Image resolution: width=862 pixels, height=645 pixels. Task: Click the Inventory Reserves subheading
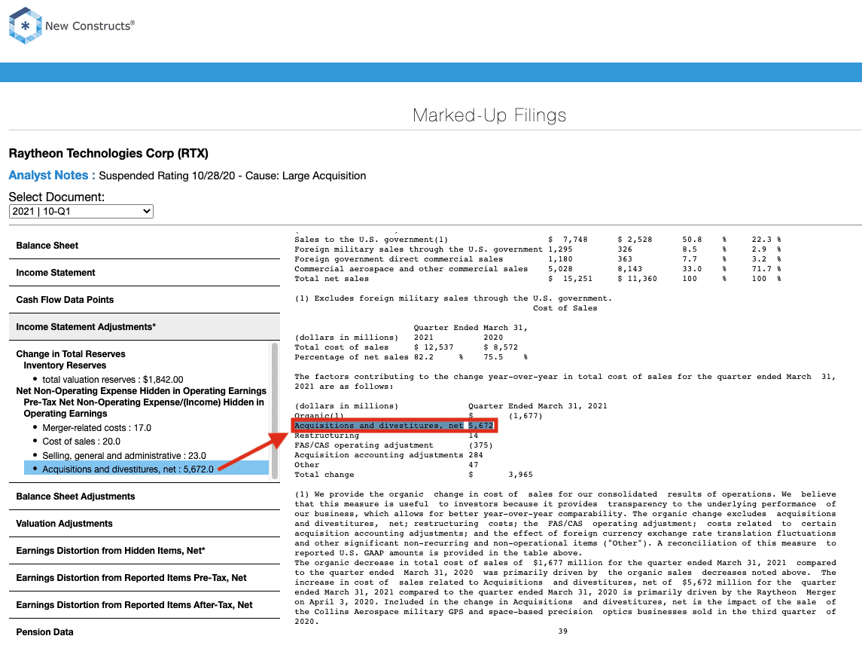coord(65,365)
